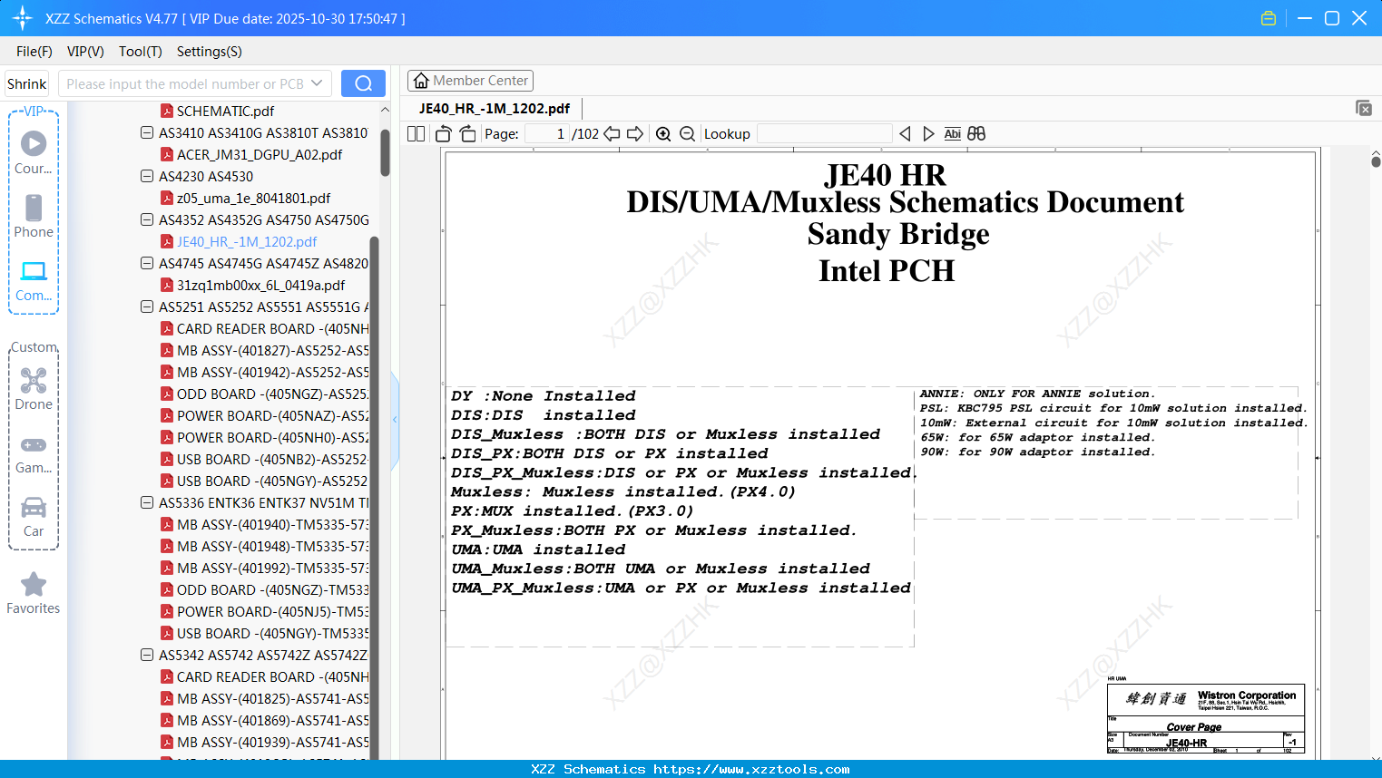Viewport: 1382px width, 778px height.
Task: Jump to next lookup result
Action: [928, 134]
